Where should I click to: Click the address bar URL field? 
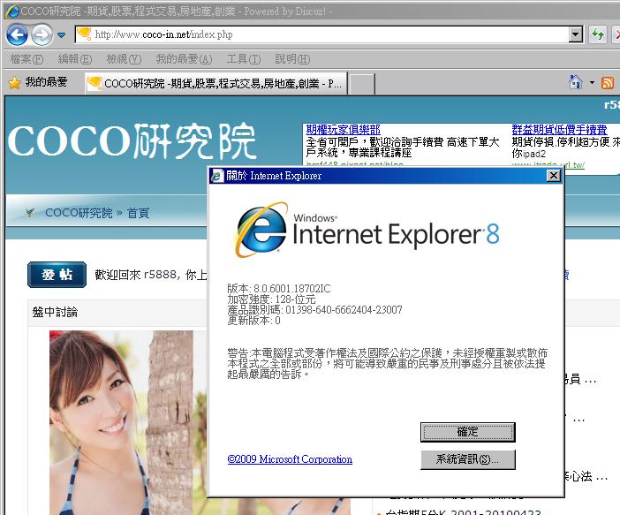(329, 34)
